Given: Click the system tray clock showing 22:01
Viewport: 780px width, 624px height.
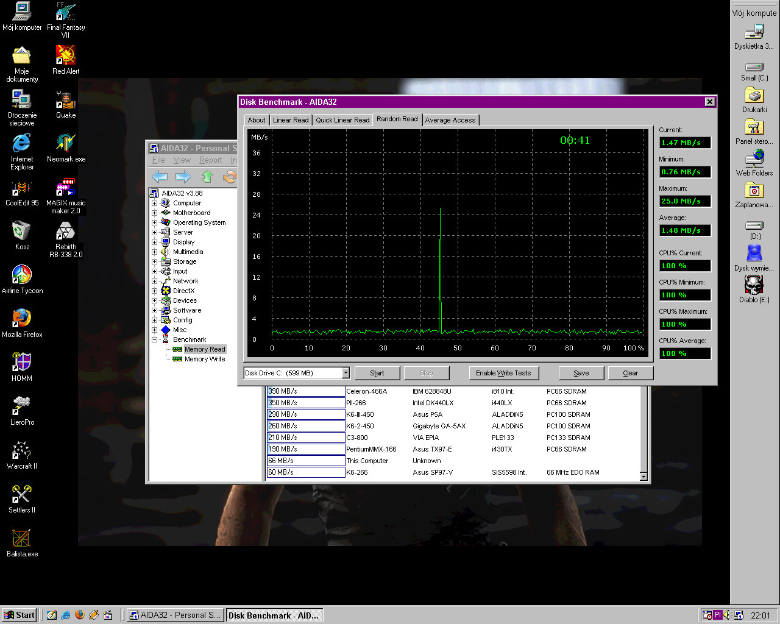Looking at the screenshot, I should [760, 615].
